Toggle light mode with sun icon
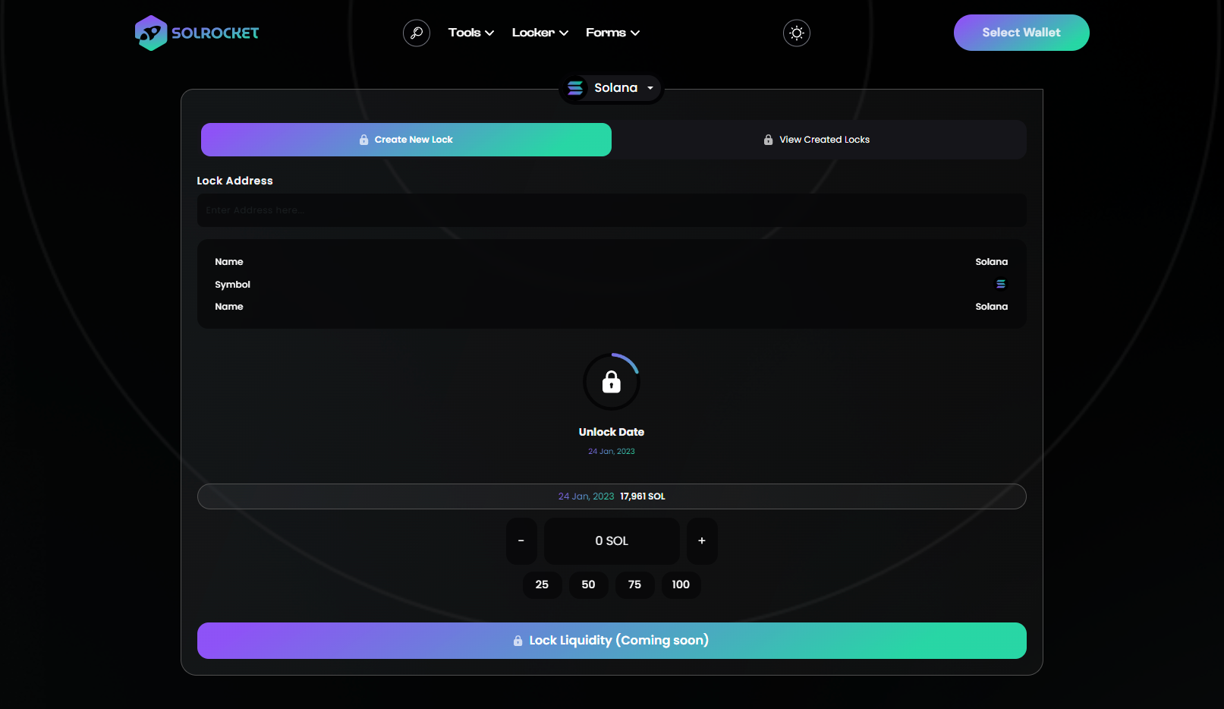Viewport: 1224px width, 709px height. [796, 33]
